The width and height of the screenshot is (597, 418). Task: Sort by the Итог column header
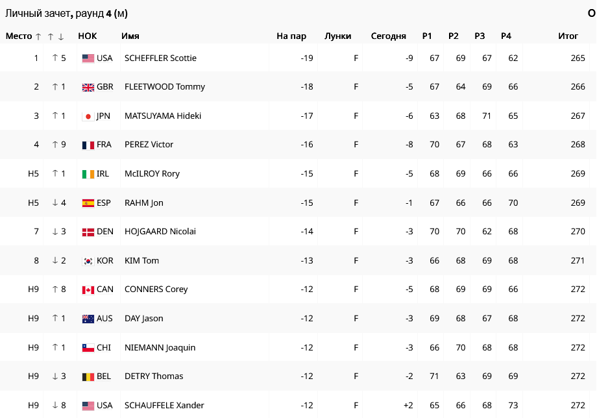coord(568,36)
